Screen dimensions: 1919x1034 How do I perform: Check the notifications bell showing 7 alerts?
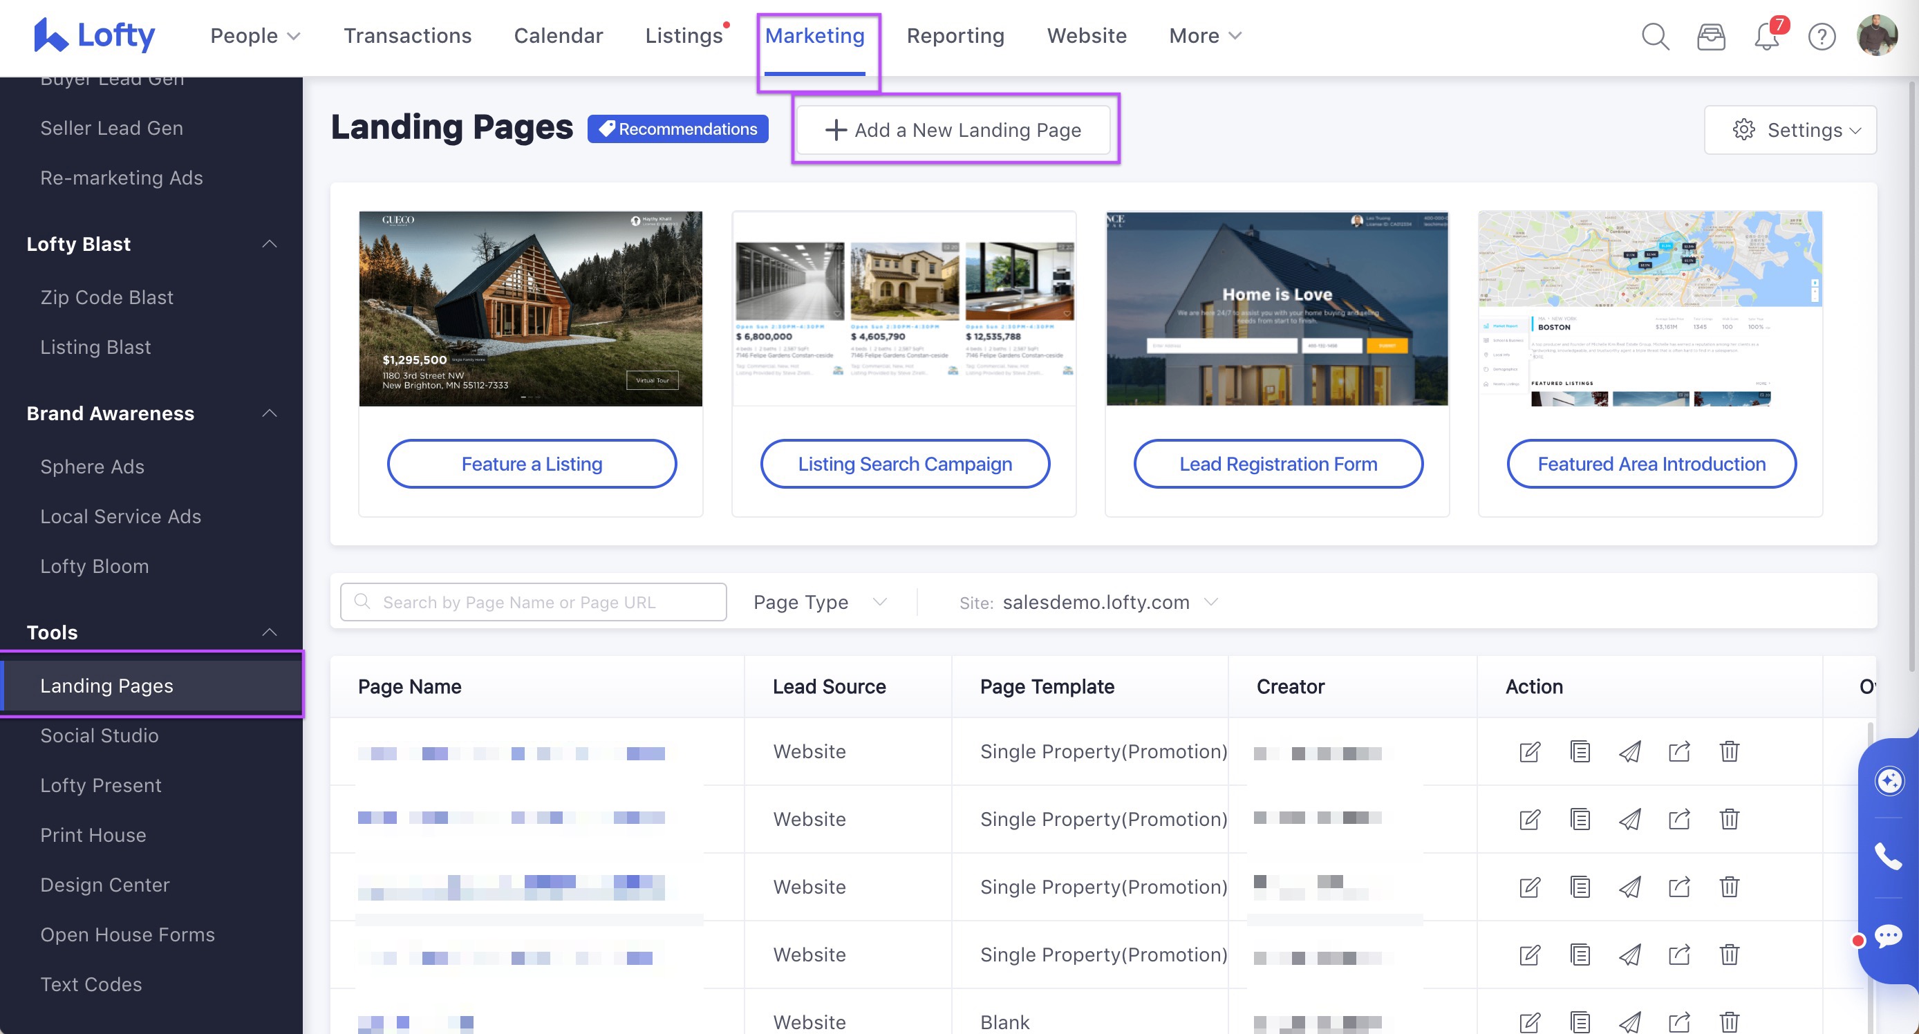(x=1767, y=36)
